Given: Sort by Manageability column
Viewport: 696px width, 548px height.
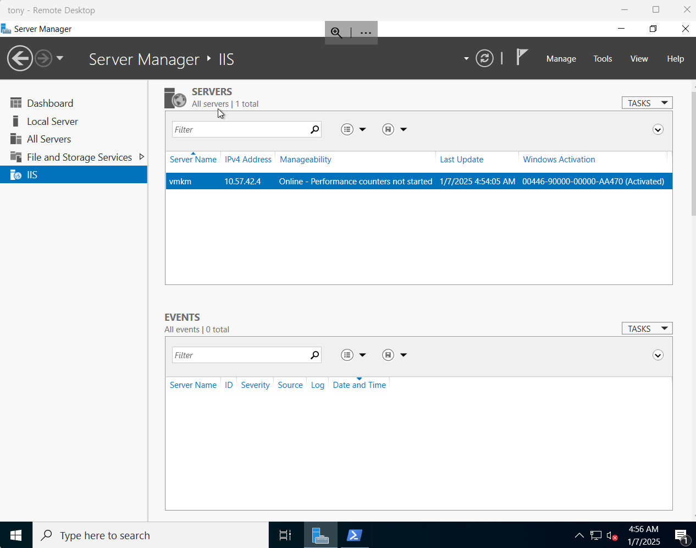Looking at the screenshot, I should tap(306, 160).
